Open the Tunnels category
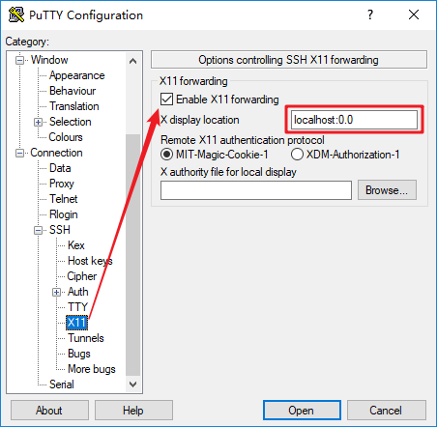The height and width of the screenshot is (427, 437). pyautogui.click(x=86, y=338)
